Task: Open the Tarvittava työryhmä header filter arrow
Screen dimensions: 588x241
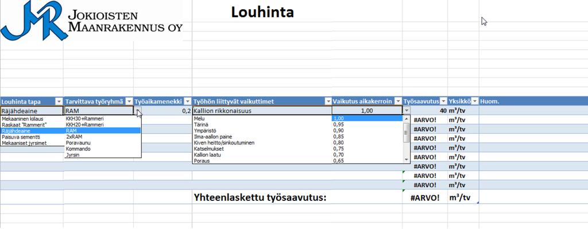Action: click(129, 102)
